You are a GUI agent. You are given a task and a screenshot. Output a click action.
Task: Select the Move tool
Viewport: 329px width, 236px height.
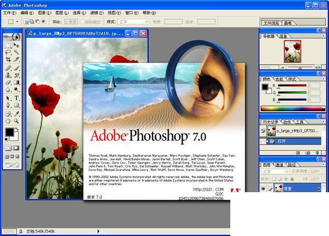tap(16, 45)
